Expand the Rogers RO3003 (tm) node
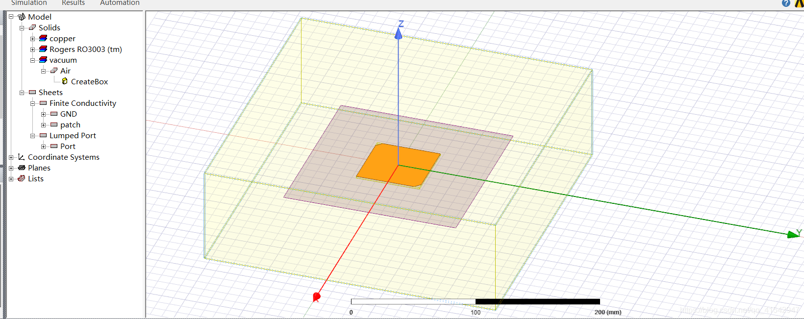Screen dimensions: 804x319 point(33,49)
